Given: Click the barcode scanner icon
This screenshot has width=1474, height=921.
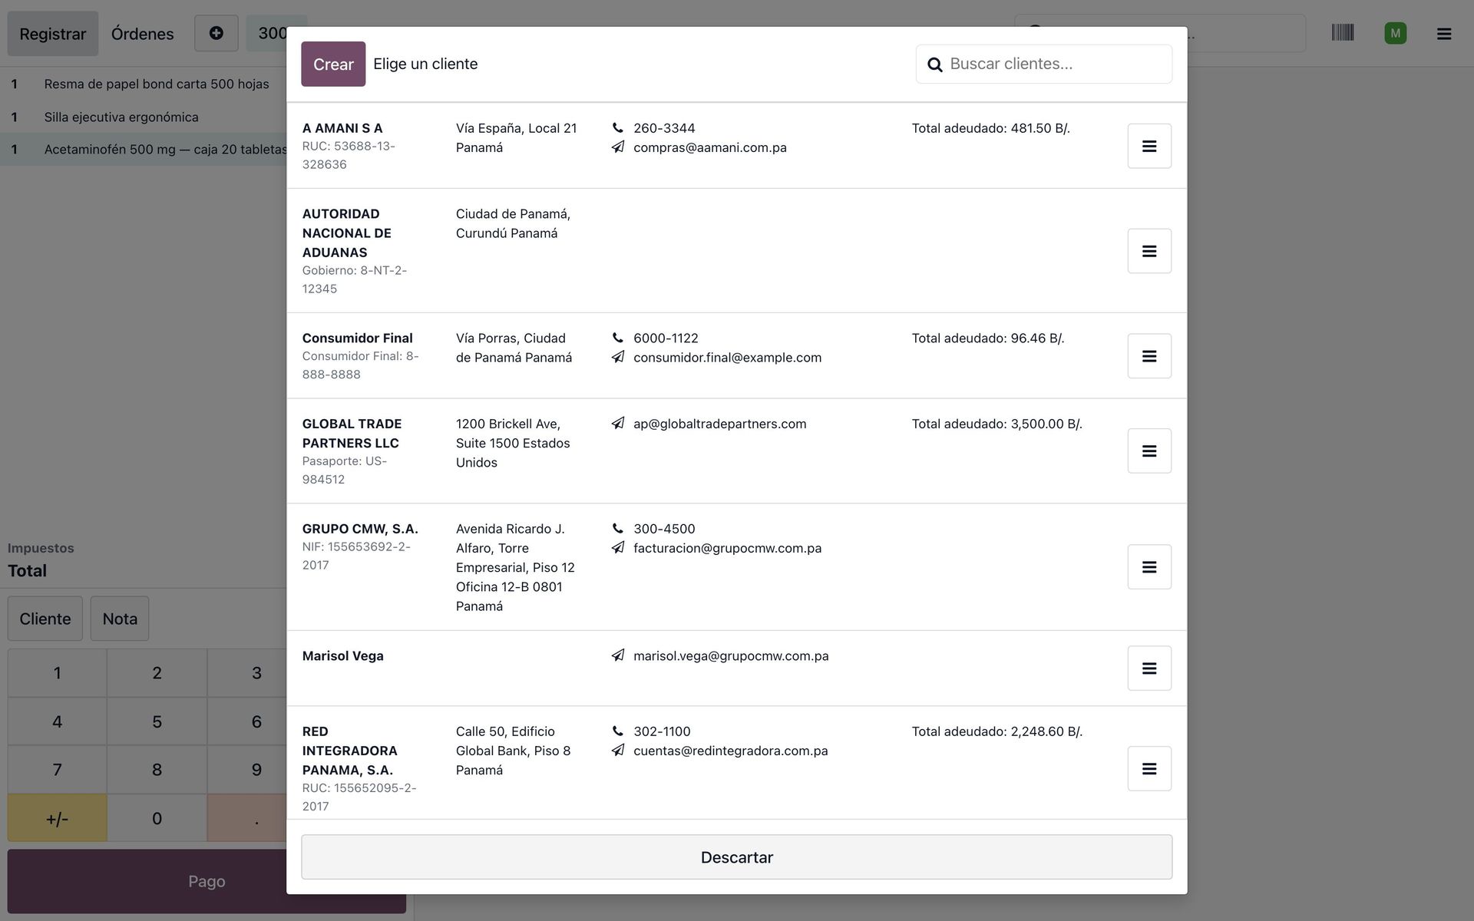Looking at the screenshot, I should click(x=1343, y=33).
